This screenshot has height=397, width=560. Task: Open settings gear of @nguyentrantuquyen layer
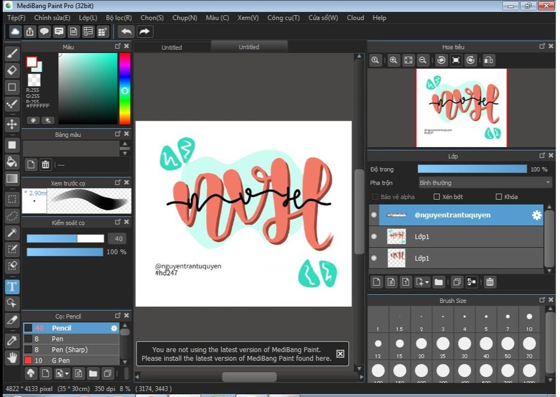click(x=536, y=215)
